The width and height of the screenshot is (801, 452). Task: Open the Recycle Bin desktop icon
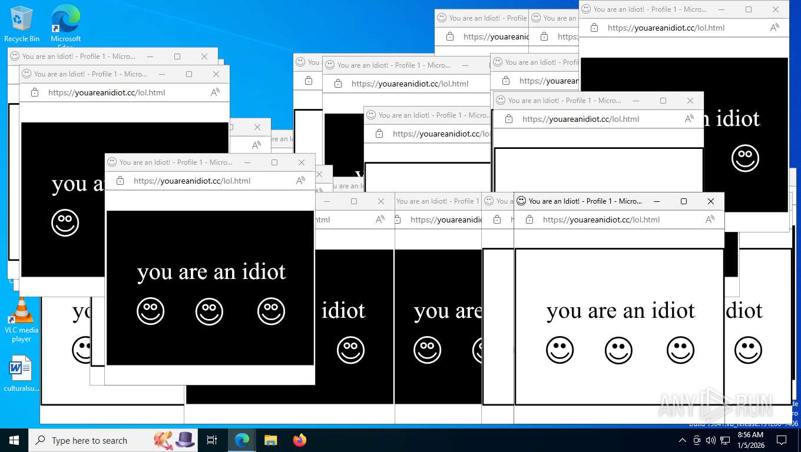pyautogui.click(x=22, y=24)
